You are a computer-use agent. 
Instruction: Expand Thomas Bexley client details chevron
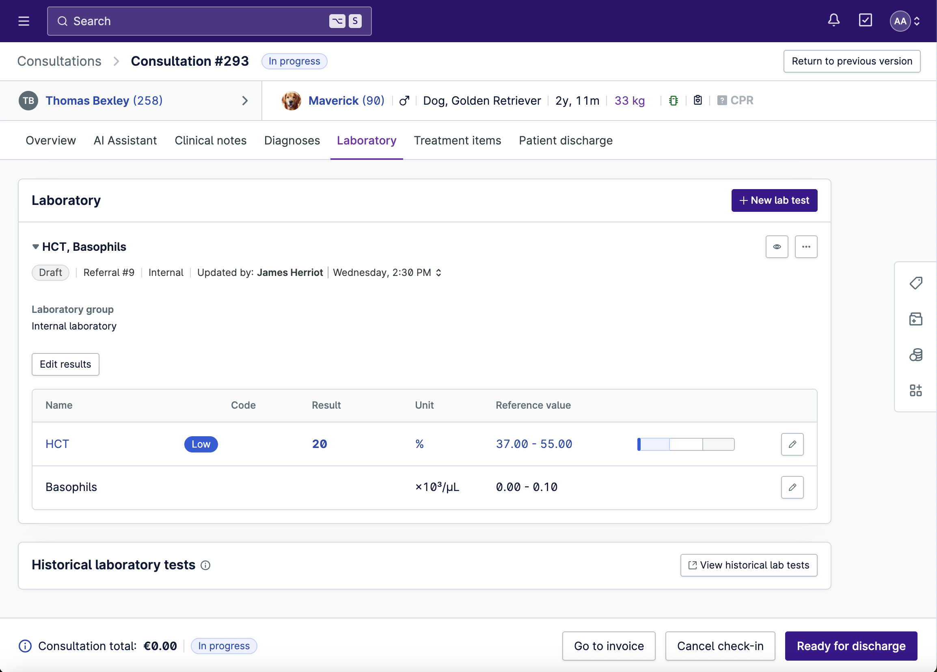click(244, 101)
